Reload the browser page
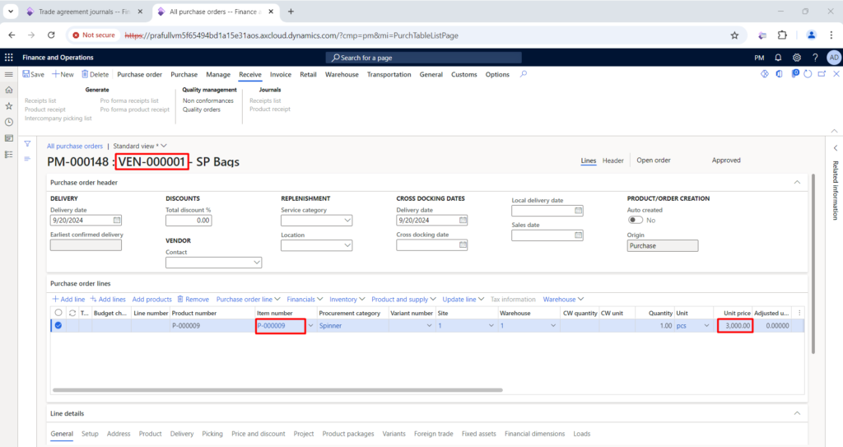This screenshot has height=447, width=843. [x=51, y=35]
